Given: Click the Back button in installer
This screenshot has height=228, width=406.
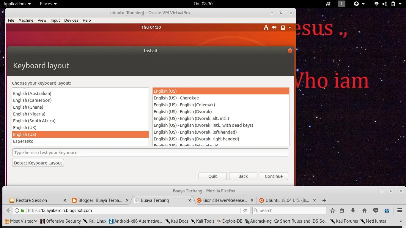Looking at the screenshot, I should tap(243, 176).
